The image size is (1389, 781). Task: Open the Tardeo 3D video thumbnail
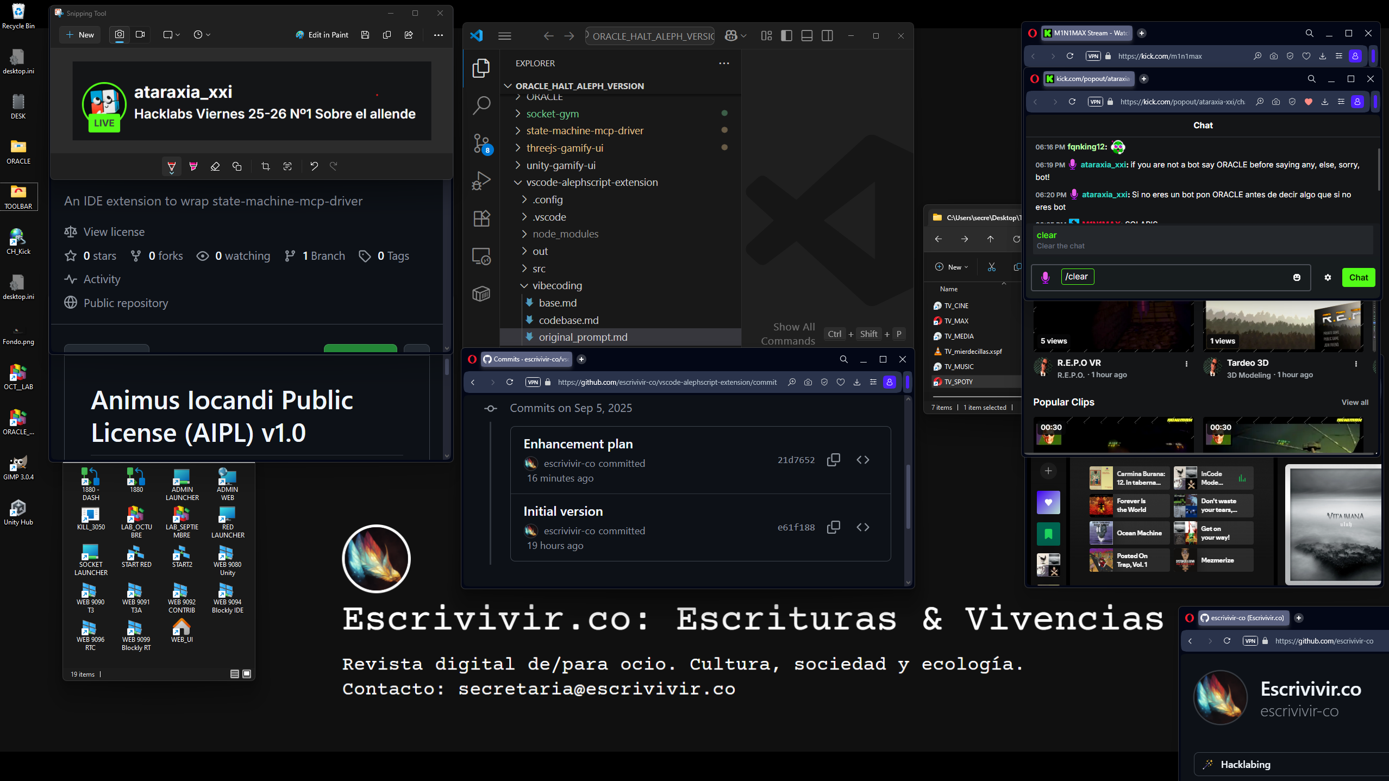pyautogui.click(x=1284, y=326)
